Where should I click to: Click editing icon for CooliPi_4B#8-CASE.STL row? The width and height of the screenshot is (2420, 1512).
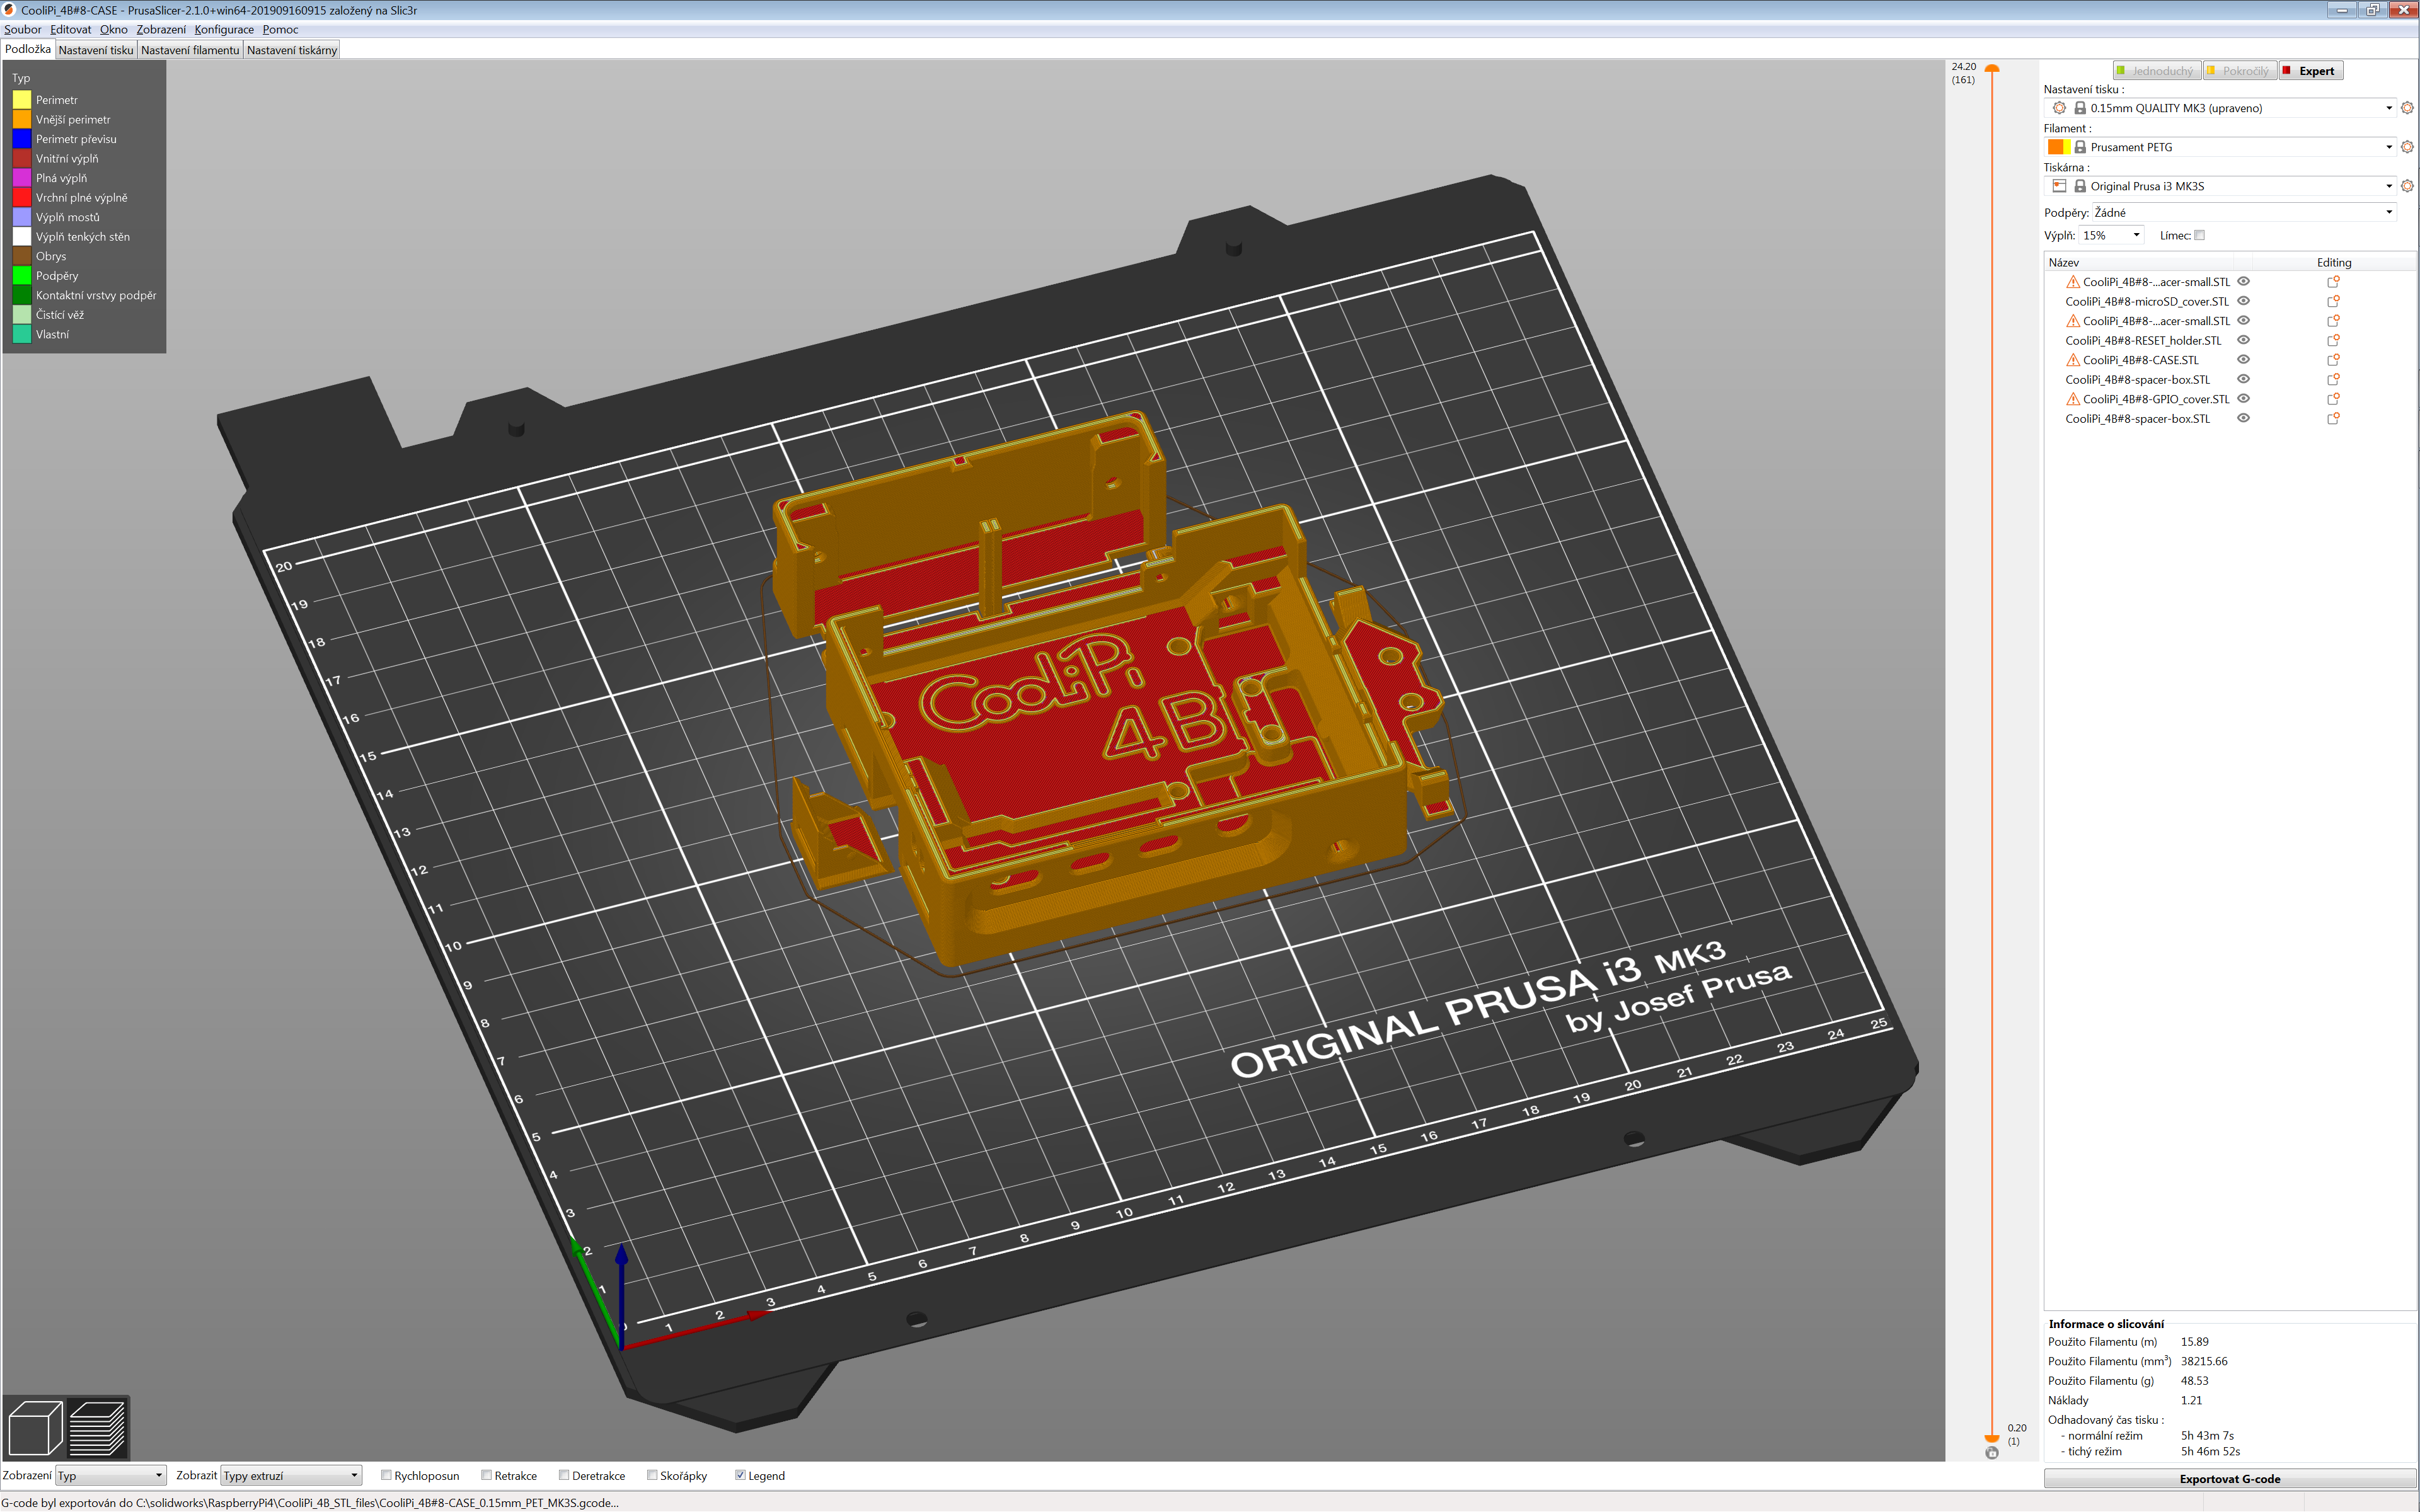pos(2333,360)
